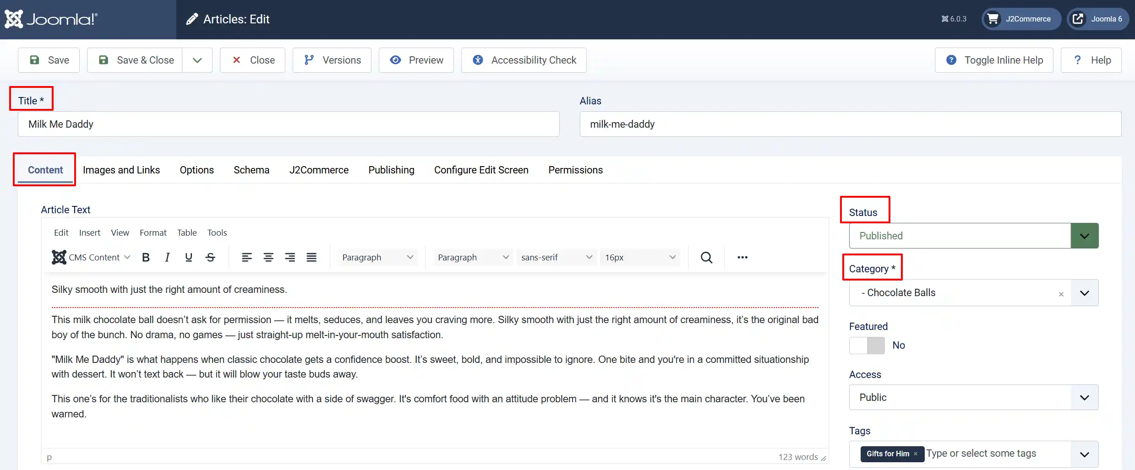Open the Permissions tab
The image size is (1135, 470).
[x=576, y=170]
